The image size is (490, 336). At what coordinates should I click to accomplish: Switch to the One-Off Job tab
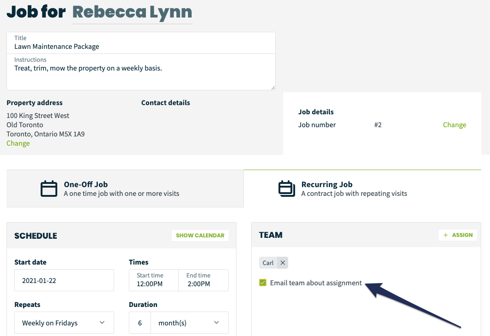(125, 189)
